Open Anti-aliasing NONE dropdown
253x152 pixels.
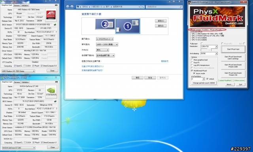point(209,54)
